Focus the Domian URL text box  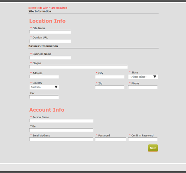pyautogui.click(x=50, y=41)
